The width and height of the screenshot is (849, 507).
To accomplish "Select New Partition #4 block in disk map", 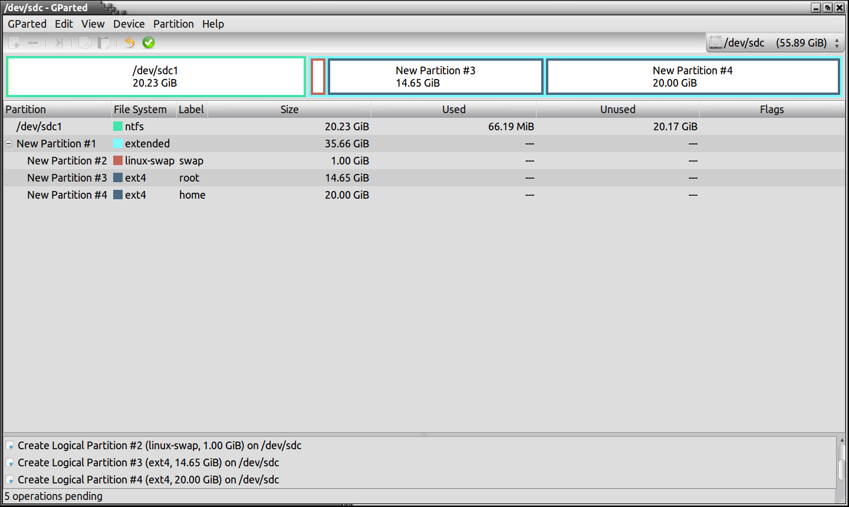I will tap(693, 77).
